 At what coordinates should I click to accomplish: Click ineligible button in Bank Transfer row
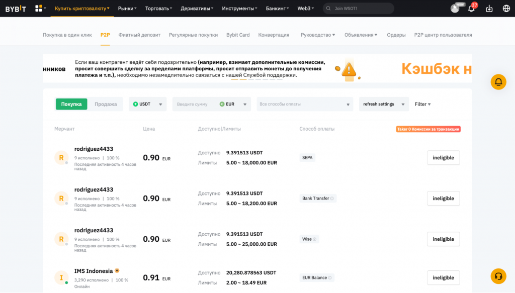pos(444,198)
